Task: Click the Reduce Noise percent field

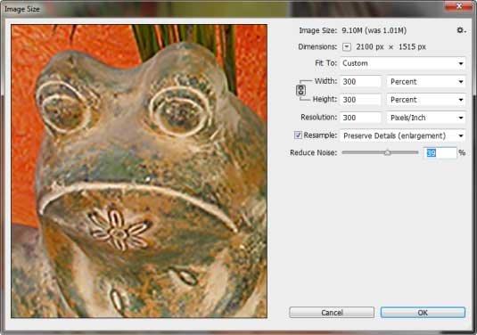Action: (x=440, y=153)
